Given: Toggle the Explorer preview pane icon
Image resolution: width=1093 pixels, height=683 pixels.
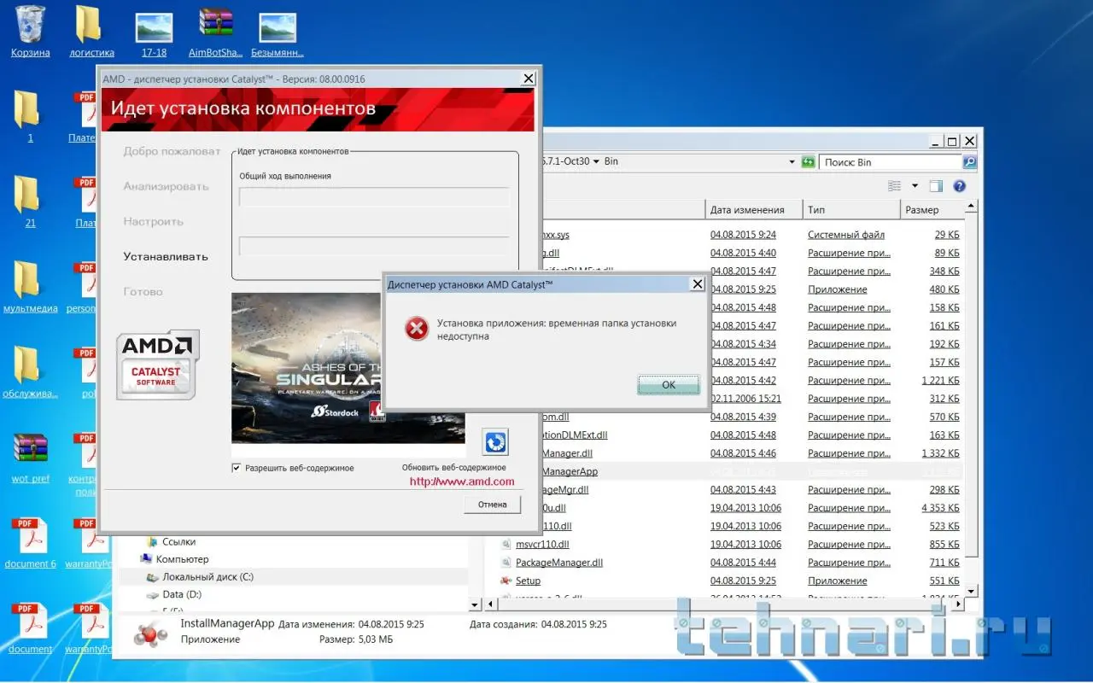Looking at the screenshot, I should [x=936, y=185].
